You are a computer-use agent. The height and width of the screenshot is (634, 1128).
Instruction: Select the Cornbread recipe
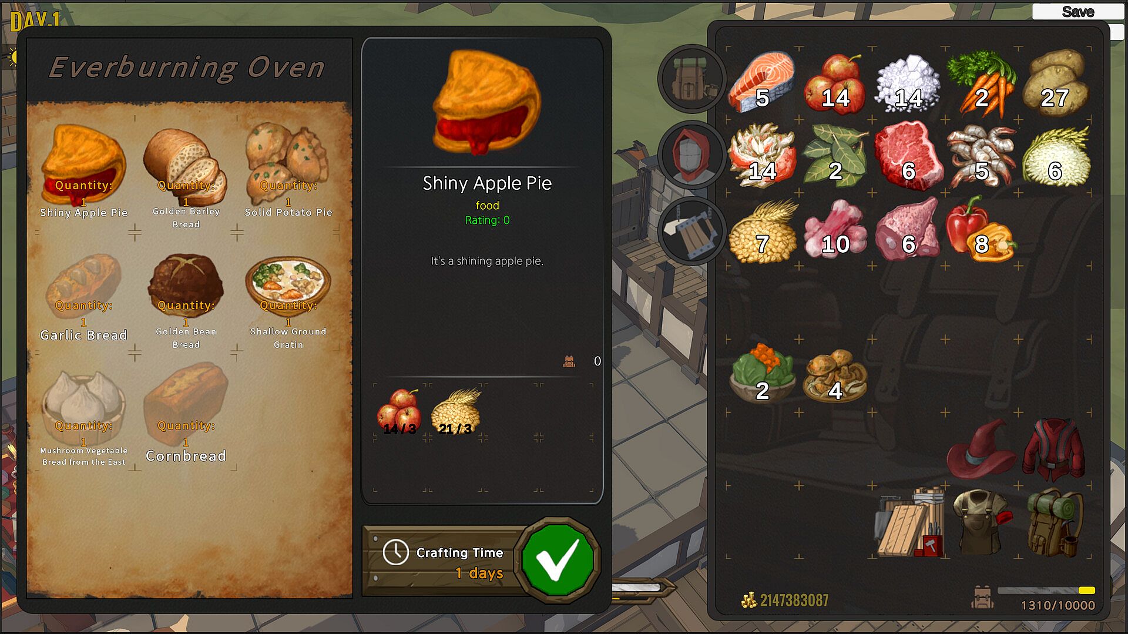(x=186, y=414)
